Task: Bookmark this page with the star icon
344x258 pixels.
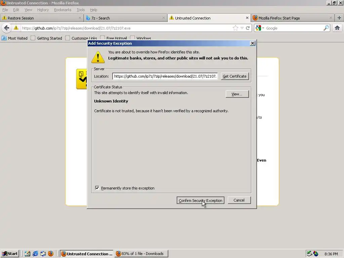Action: click(x=235, y=28)
